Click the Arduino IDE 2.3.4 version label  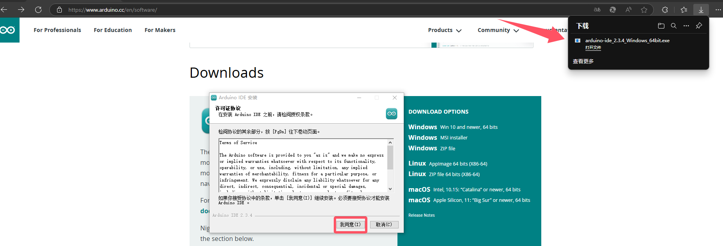[233, 215]
